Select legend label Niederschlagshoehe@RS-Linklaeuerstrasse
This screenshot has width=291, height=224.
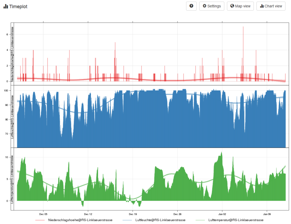coord(80,220)
